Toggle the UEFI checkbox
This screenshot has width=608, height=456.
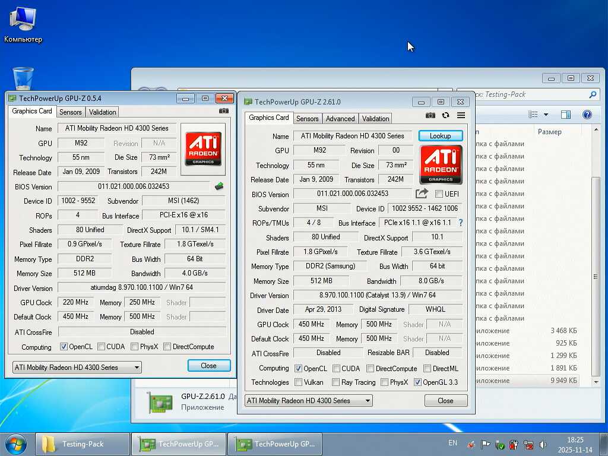click(439, 194)
